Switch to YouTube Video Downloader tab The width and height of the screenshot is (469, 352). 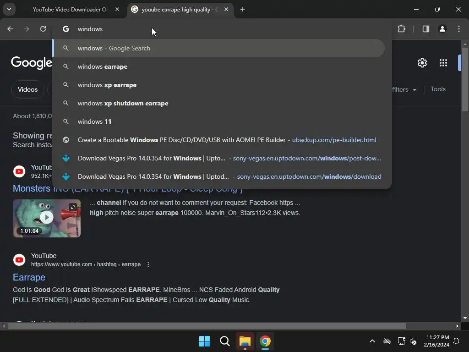pyautogui.click(x=70, y=10)
